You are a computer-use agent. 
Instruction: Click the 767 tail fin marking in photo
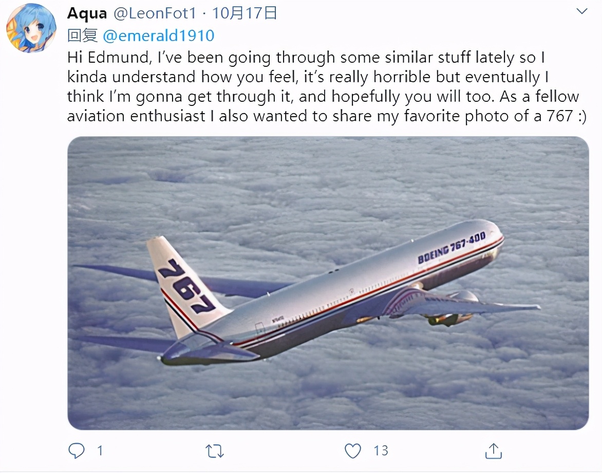click(x=186, y=286)
